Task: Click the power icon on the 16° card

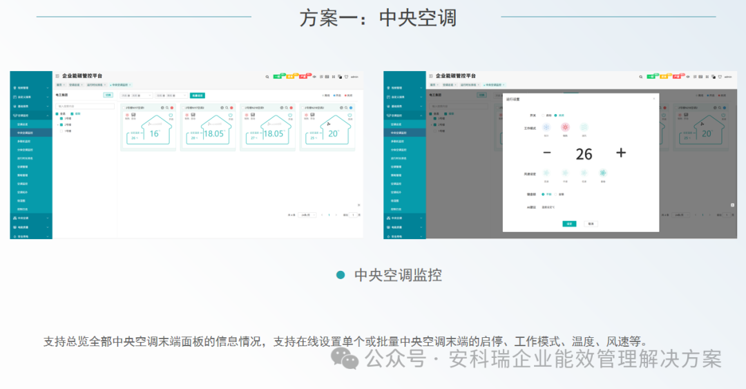Action: 171,115
